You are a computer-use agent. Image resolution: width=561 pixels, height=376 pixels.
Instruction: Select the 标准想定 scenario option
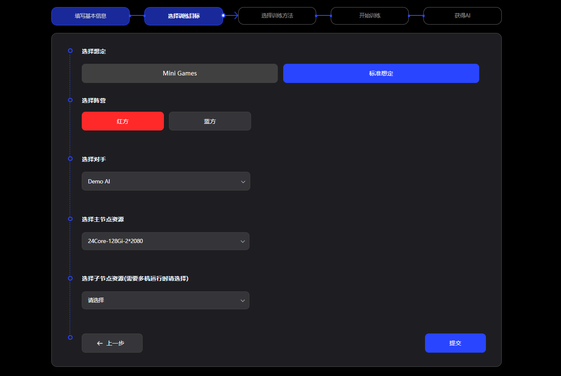[381, 73]
